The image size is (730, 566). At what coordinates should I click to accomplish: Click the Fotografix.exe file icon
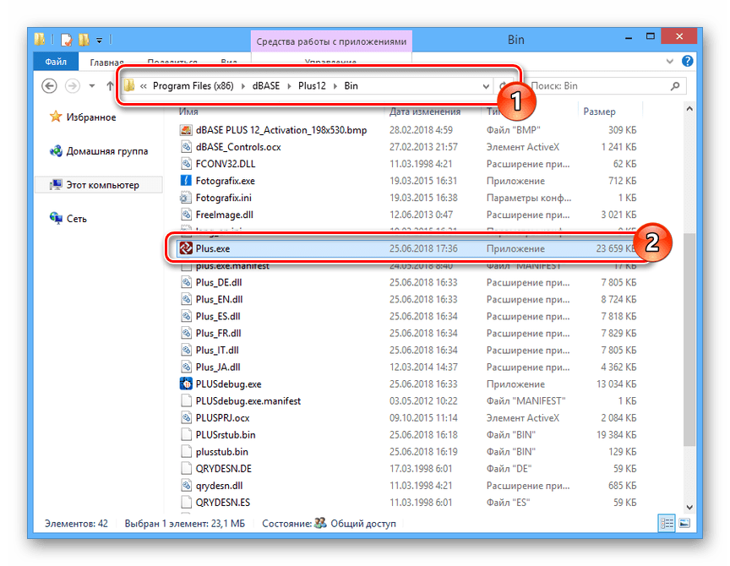click(x=188, y=181)
